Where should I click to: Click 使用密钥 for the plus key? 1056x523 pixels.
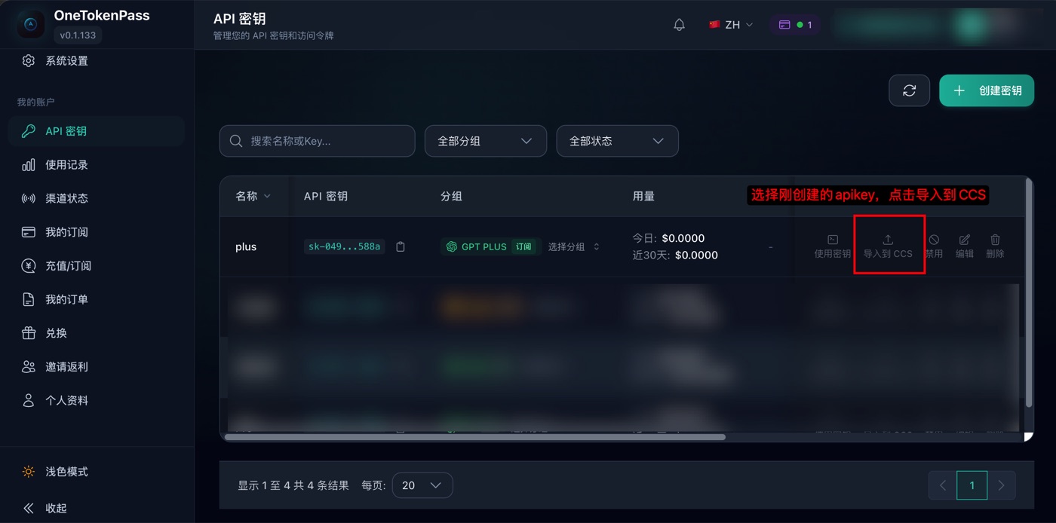(x=833, y=246)
